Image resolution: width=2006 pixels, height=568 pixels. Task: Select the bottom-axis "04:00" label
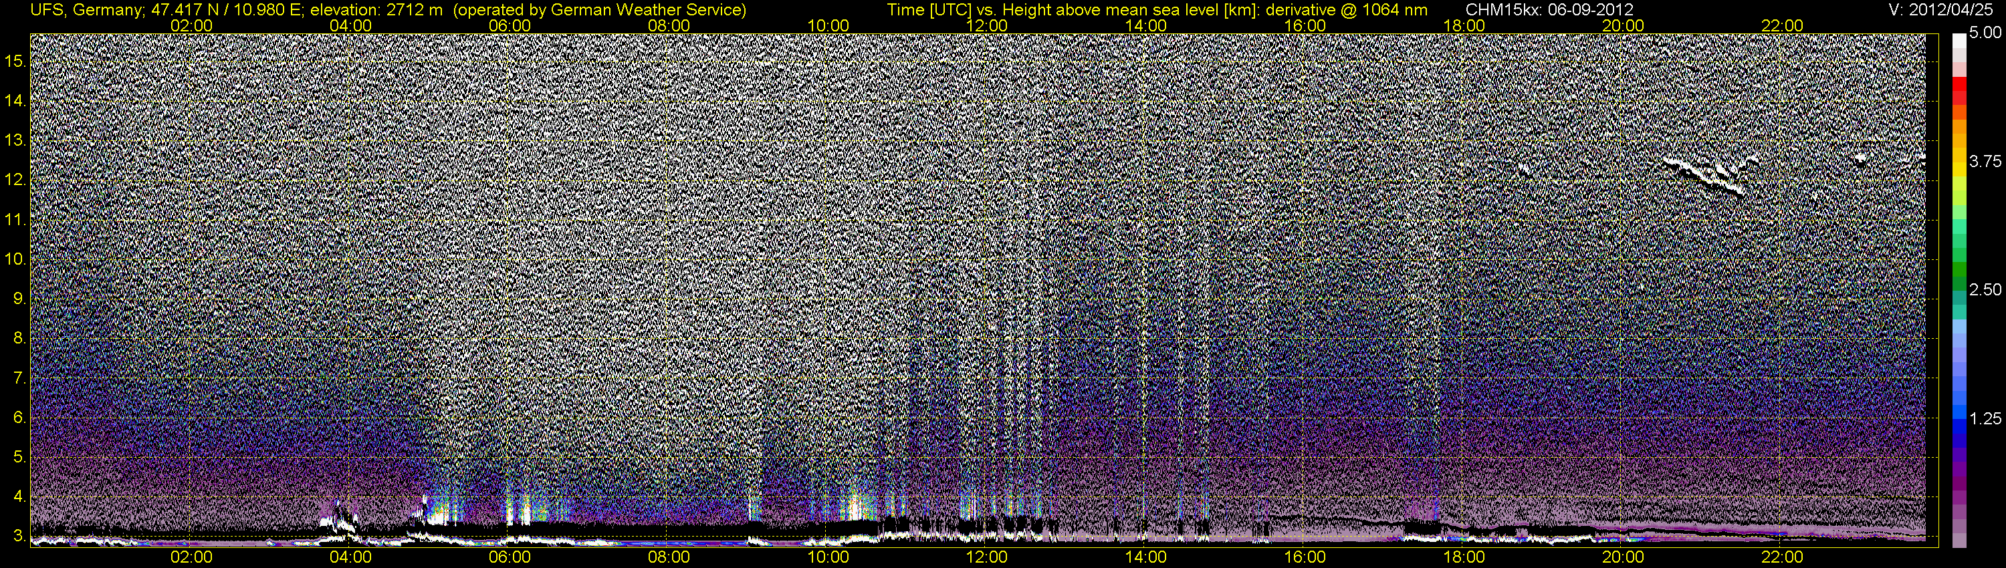pyautogui.click(x=350, y=557)
